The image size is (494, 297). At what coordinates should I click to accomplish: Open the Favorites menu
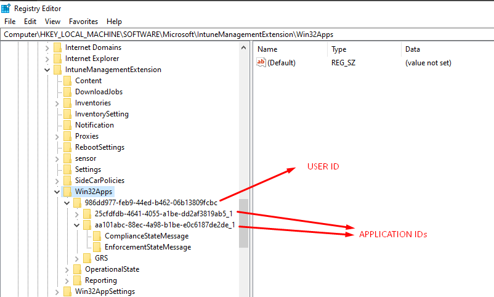(x=83, y=22)
